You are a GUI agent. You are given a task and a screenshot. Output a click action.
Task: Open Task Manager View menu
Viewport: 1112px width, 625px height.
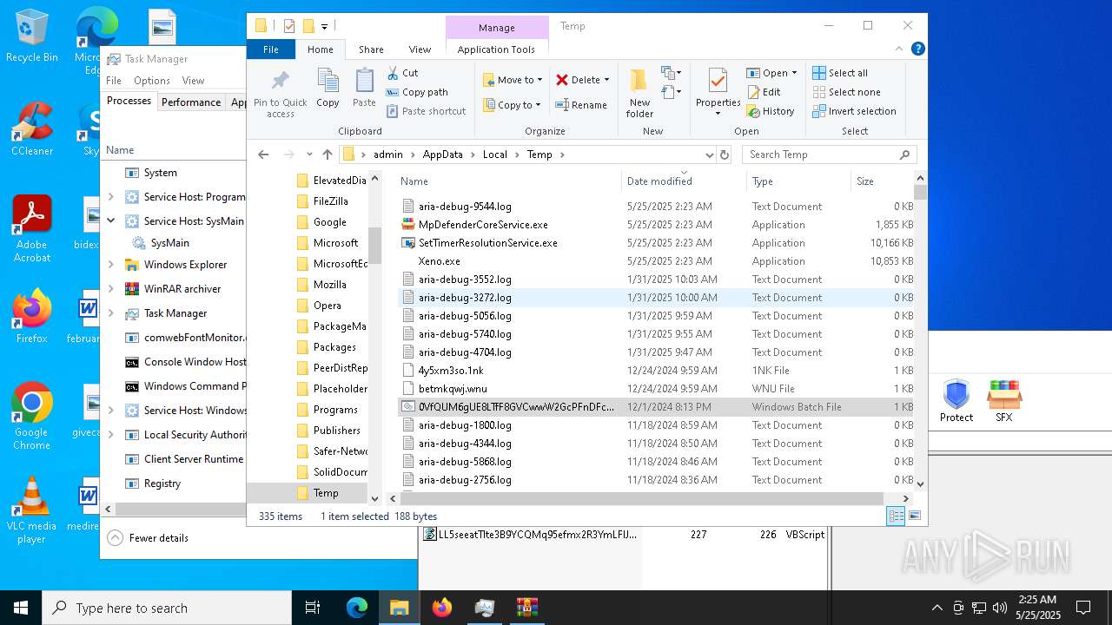pyautogui.click(x=193, y=81)
